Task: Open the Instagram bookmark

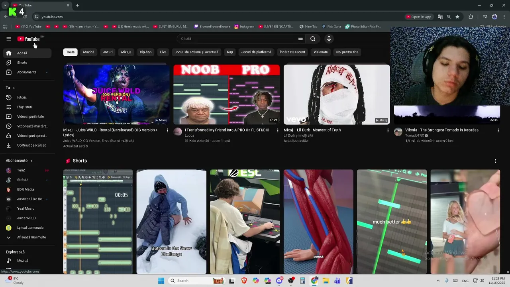Action: 244,27
